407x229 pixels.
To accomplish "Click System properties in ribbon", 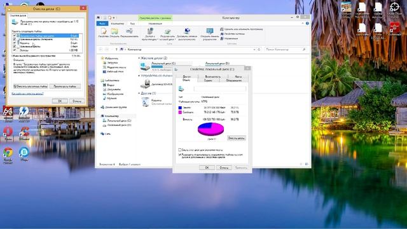I will [233, 34].
